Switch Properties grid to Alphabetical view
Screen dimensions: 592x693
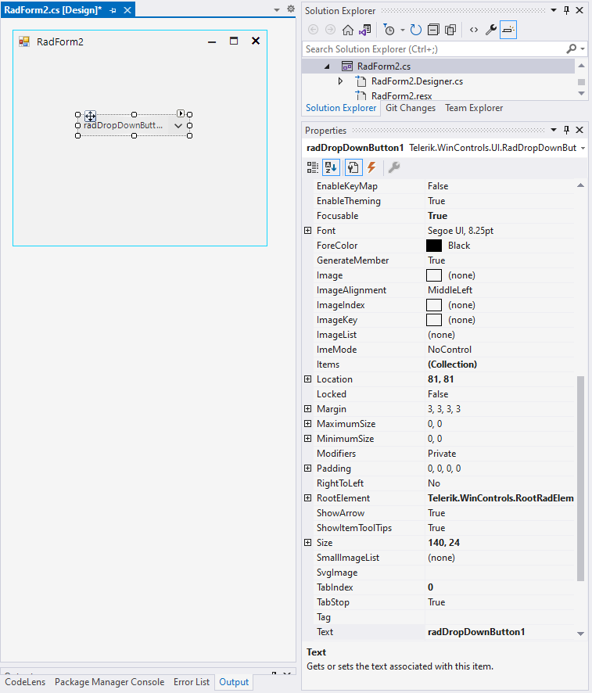(331, 167)
